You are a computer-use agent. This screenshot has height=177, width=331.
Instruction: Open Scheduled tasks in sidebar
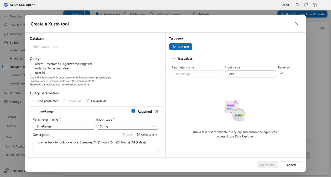coord(17,59)
